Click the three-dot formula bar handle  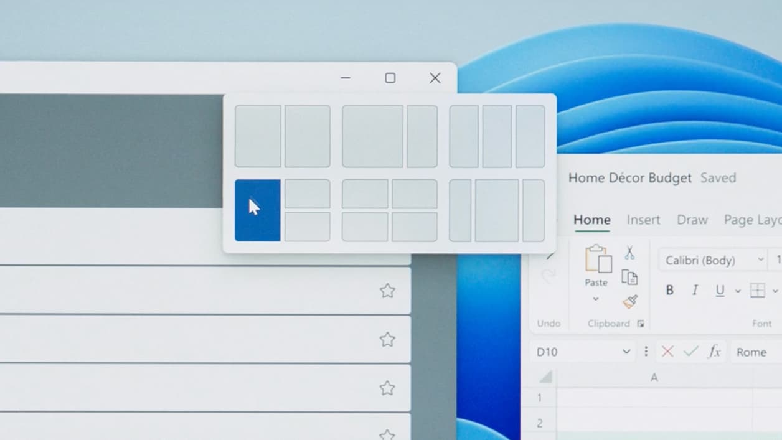click(646, 352)
